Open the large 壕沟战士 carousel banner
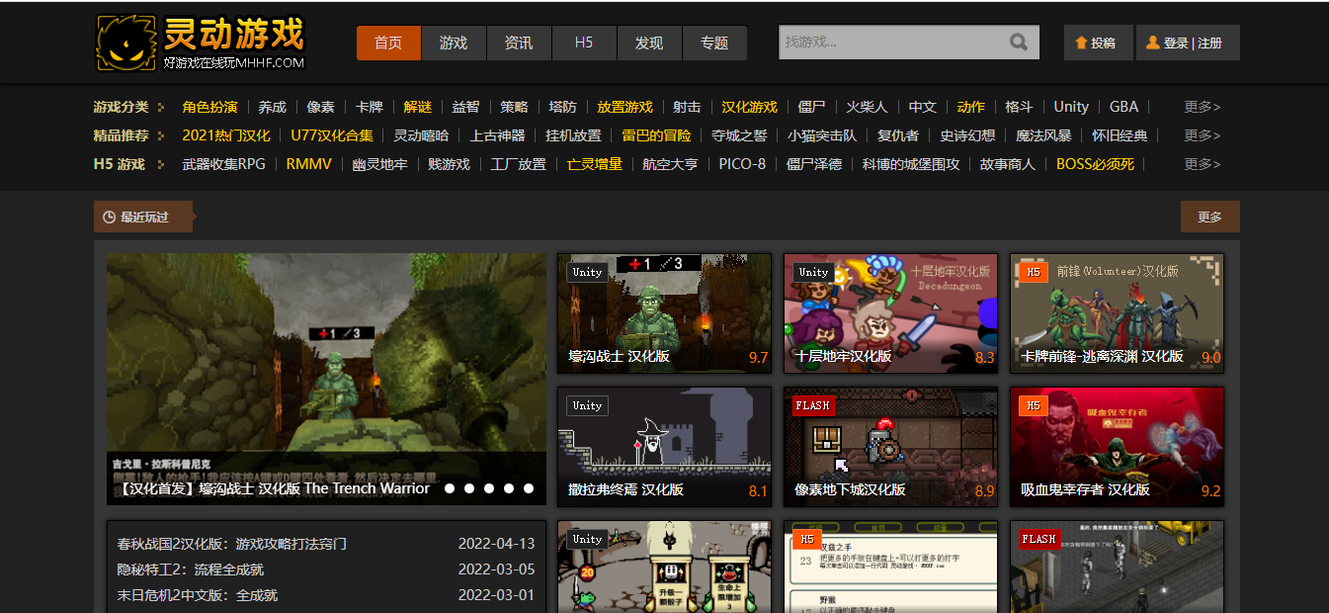The width and height of the screenshot is (1329, 613). (326, 380)
